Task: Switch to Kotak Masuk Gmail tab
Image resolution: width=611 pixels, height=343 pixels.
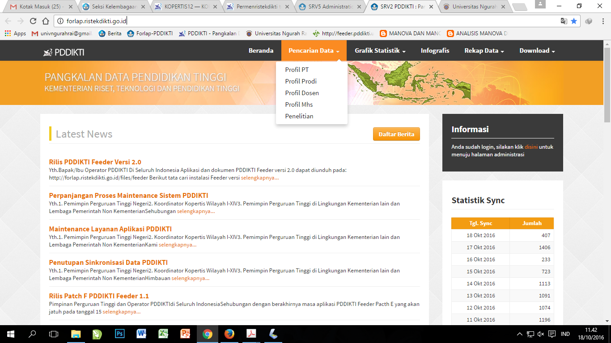Action: pos(37,7)
